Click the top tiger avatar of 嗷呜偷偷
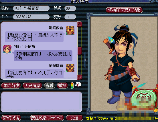This screenshot has height=122, width=158. coord(70,30)
